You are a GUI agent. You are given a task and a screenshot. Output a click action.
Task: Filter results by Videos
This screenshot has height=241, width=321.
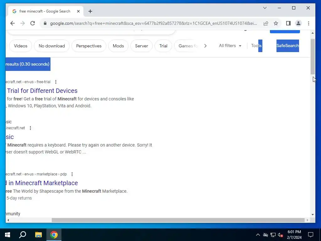point(20,46)
